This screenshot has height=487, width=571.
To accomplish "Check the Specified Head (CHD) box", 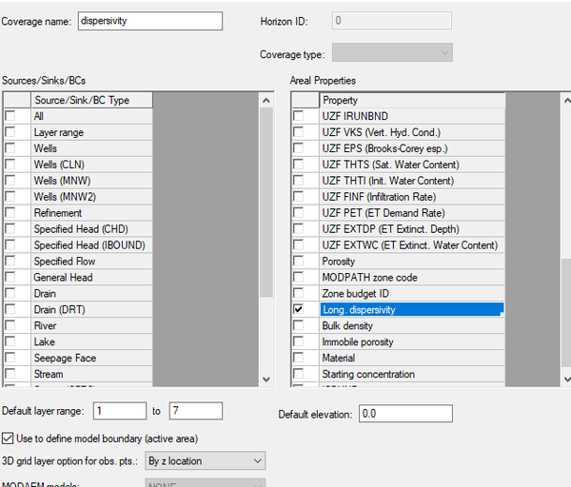I will point(10,229).
